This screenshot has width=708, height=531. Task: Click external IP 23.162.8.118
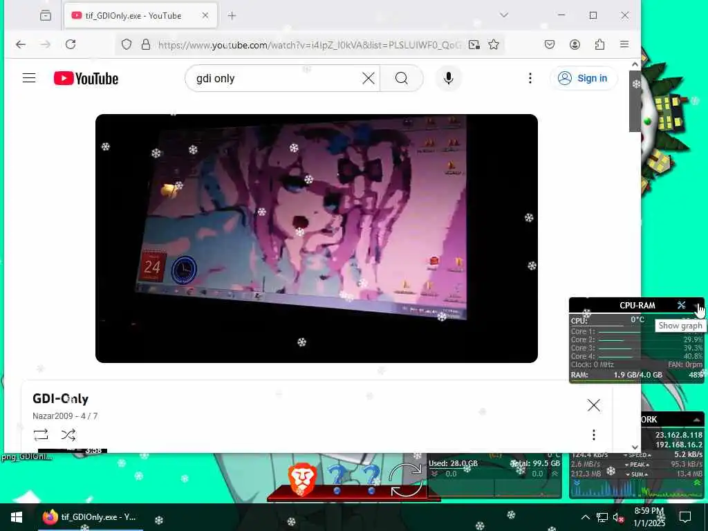tap(679, 435)
